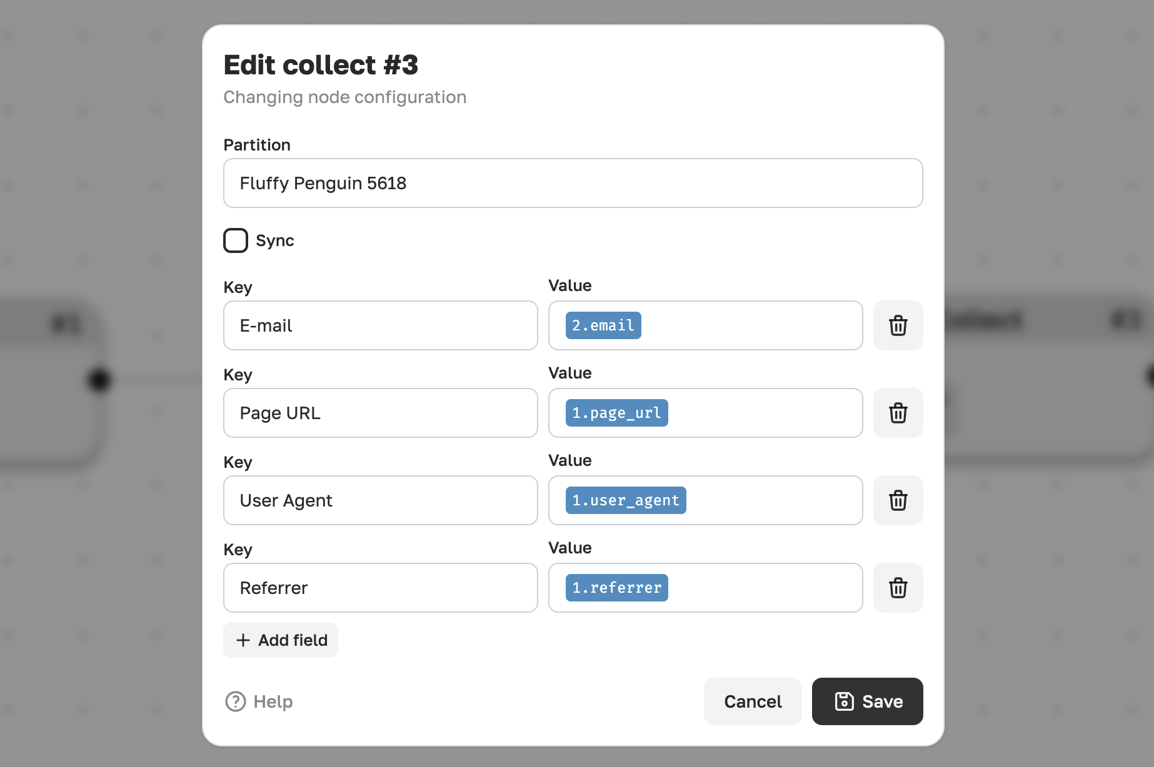Enable the Sync checkbox
This screenshot has width=1154, height=767.
pyautogui.click(x=236, y=240)
